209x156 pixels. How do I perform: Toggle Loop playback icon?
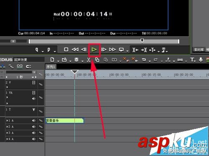click(x=121, y=50)
